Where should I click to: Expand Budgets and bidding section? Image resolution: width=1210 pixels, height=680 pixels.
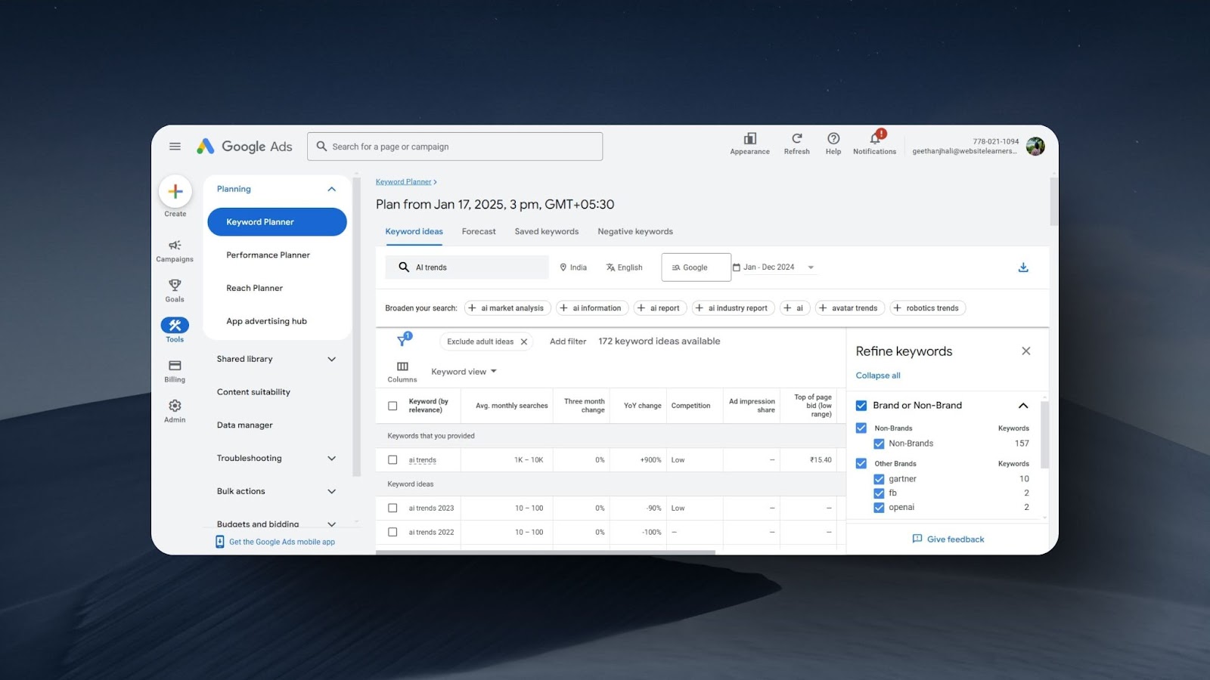(x=331, y=524)
